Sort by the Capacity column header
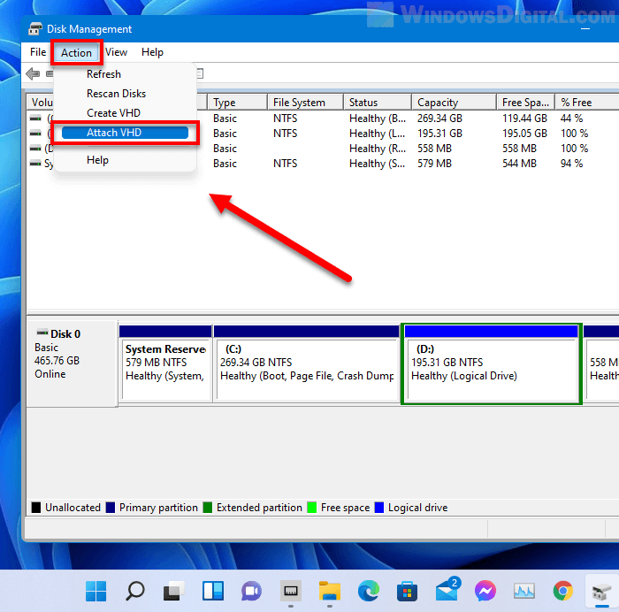The image size is (619, 612). 454,103
